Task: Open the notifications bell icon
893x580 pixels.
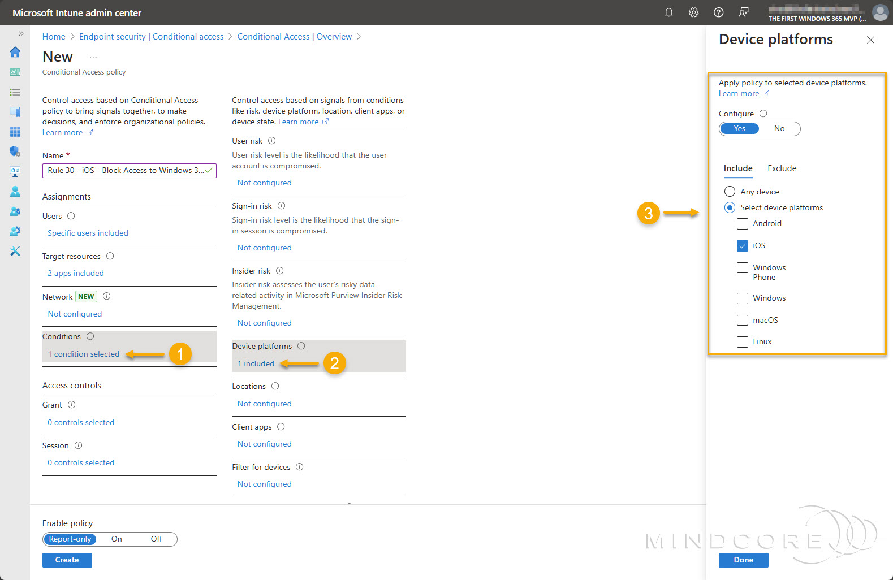Action: [668, 12]
